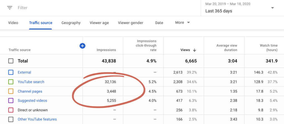The height and width of the screenshot is (124, 284).
Task: Open the YouTube search traffic source link
Action: [31, 82]
